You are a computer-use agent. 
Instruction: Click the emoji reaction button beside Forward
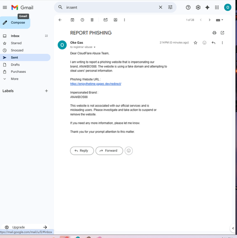(x=129, y=151)
